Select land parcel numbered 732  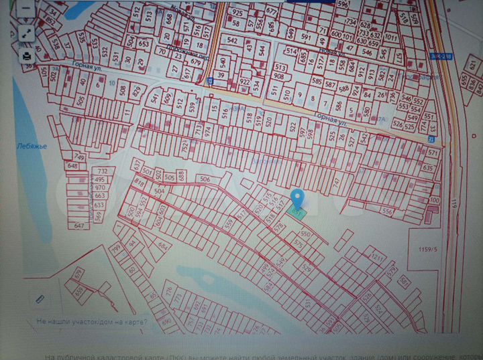tap(101, 171)
